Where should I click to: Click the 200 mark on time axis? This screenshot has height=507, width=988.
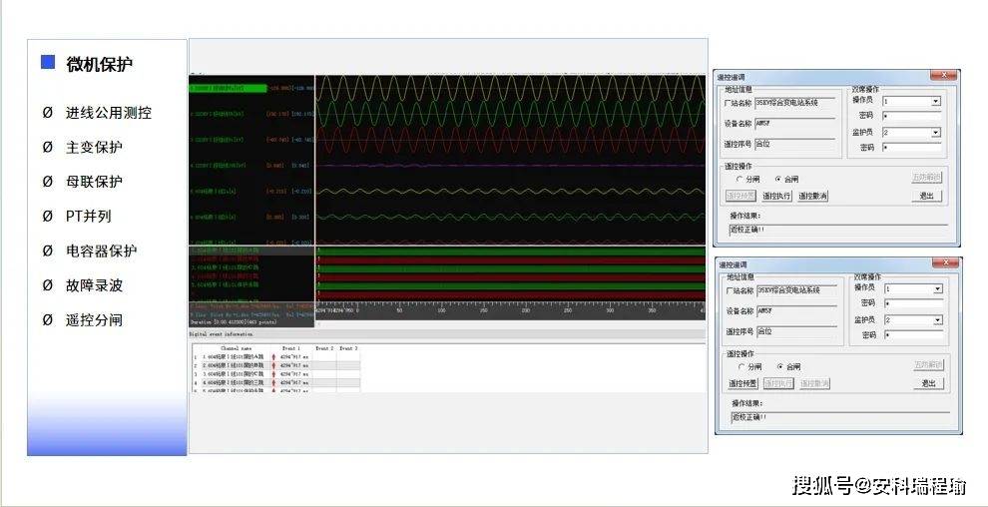tap(526, 310)
